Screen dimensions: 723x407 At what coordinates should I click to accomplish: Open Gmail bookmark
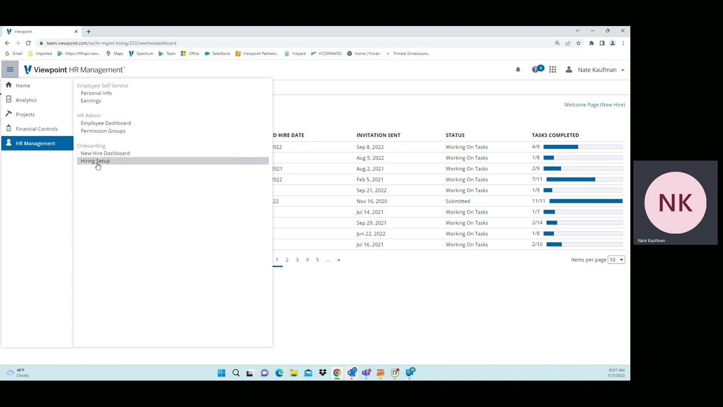click(x=14, y=54)
